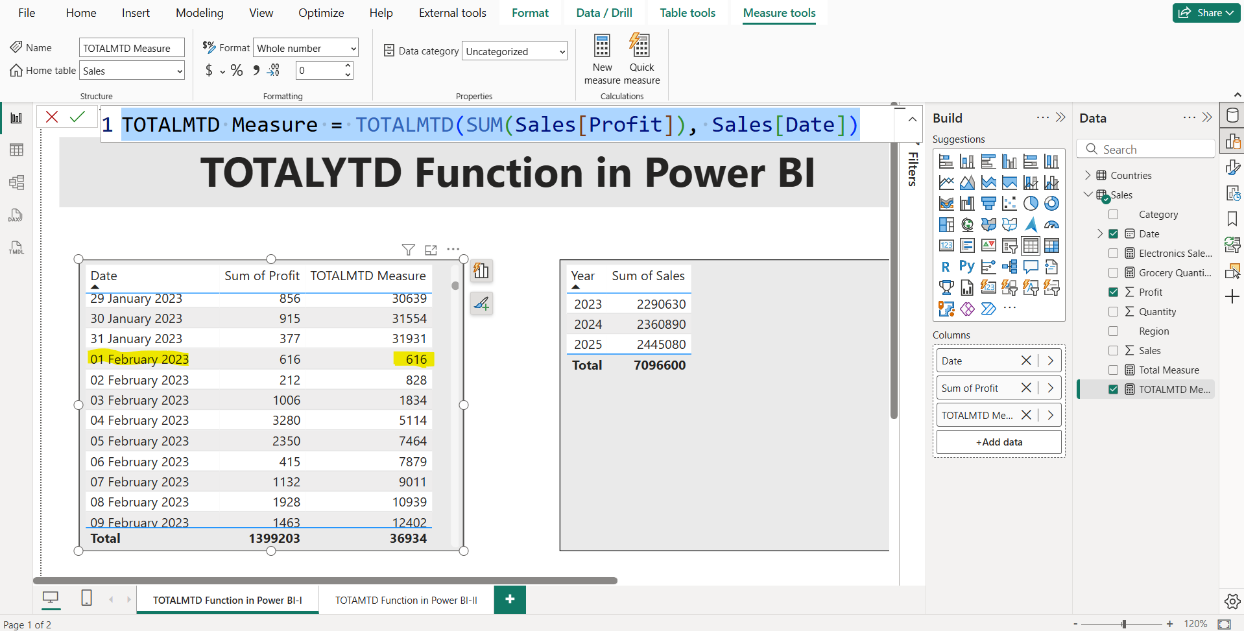This screenshot has height=631, width=1244.
Task: Select the Pie chart visual in Build suggestions
Action: point(1031,203)
